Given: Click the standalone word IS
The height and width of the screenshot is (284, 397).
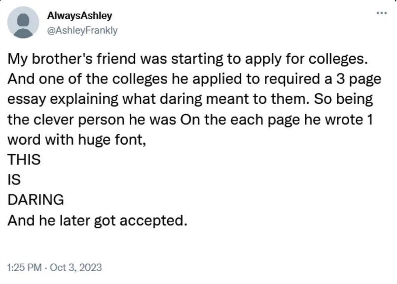Looking at the screenshot, I should 13,180.
